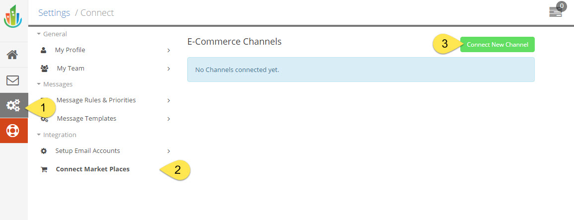Click the Setup Email Accounts gear icon
Viewport: 574px width, 220px height.
[x=44, y=151]
